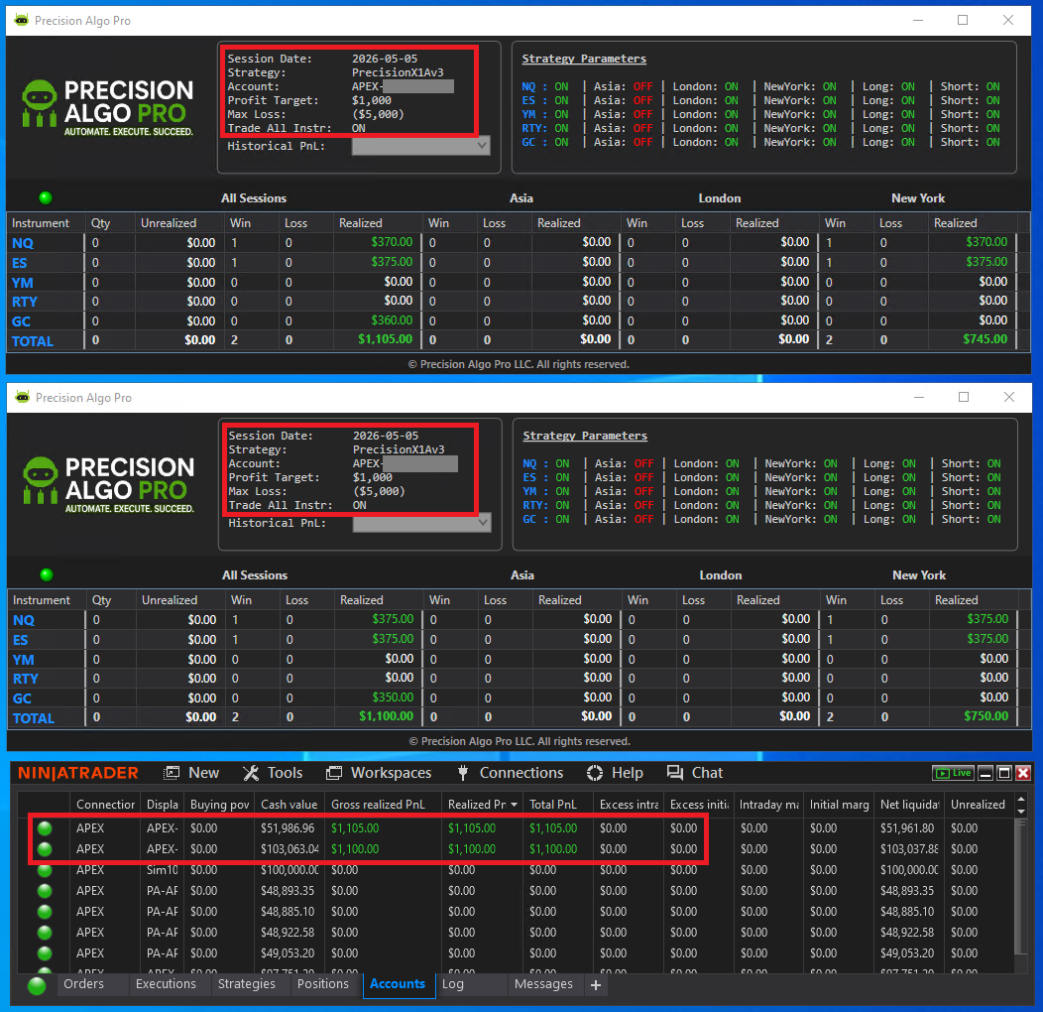The height and width of the screenshot is (1012, 1043).
Task: Open the New menu icon in NinjaTrader
Action: coord(172,772)
